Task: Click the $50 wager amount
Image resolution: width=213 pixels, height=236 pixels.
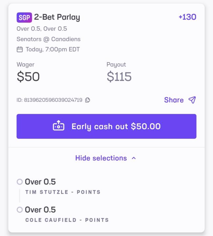Action: 28,77
